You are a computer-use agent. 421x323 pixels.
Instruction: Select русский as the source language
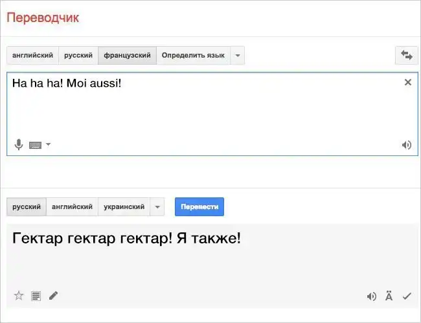(78, 56)
